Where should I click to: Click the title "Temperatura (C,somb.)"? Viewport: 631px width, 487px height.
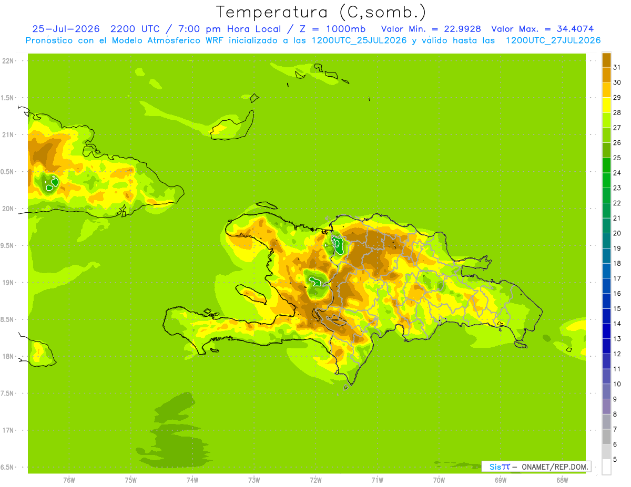pos(321,13)
